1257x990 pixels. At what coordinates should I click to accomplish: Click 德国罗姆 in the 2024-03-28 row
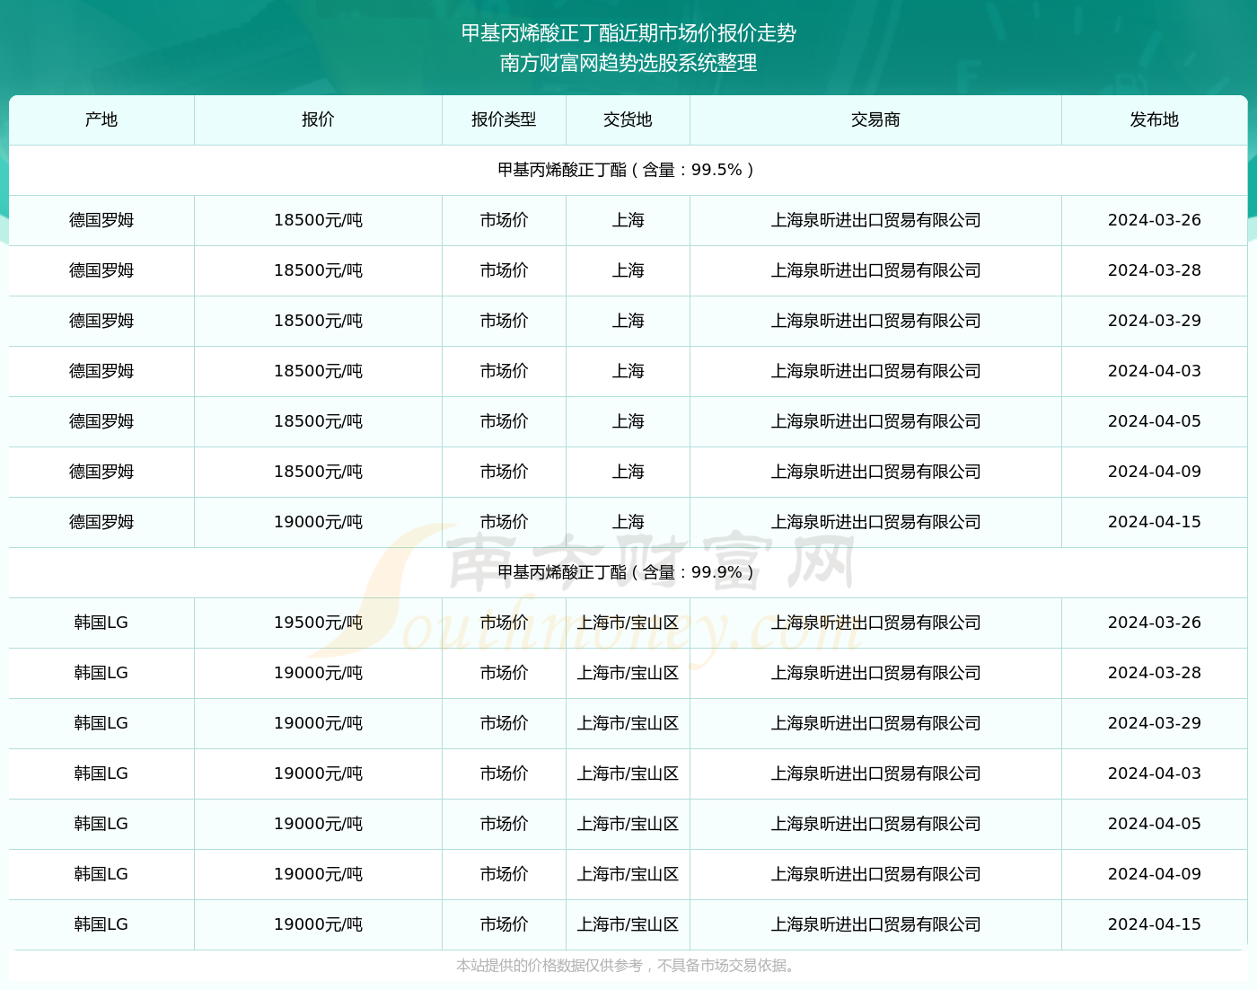pyautogui.click(x=101, y=270)
